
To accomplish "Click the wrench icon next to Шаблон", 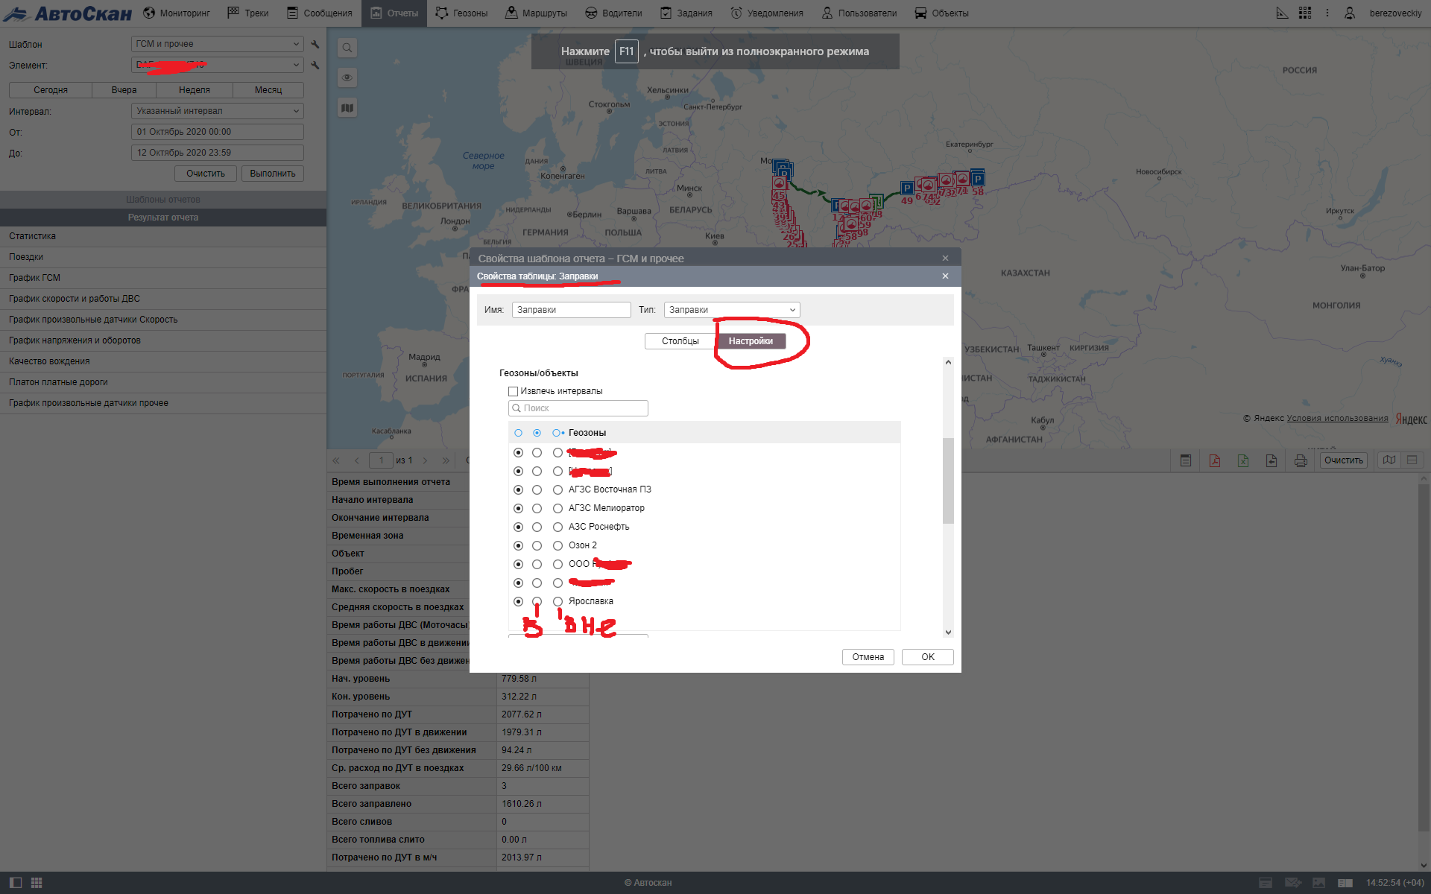I will 315,45.
